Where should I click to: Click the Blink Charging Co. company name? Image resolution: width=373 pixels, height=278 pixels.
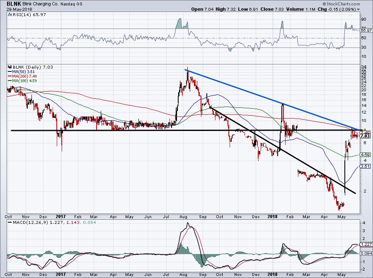tap(41, 4)
